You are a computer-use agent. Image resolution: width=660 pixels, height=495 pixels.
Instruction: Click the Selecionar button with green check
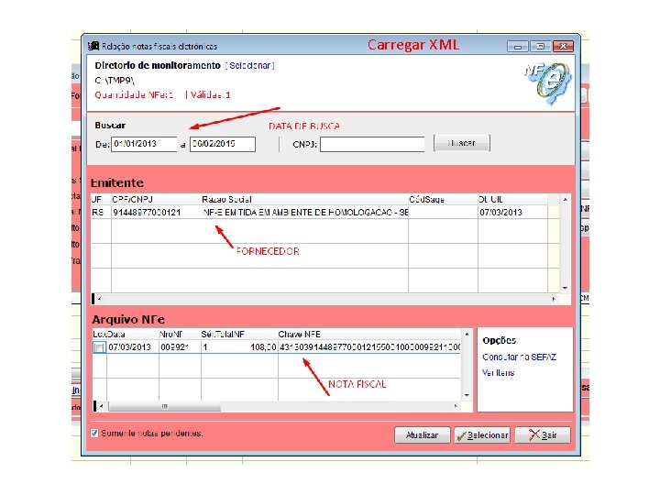[x=482, y=435]
